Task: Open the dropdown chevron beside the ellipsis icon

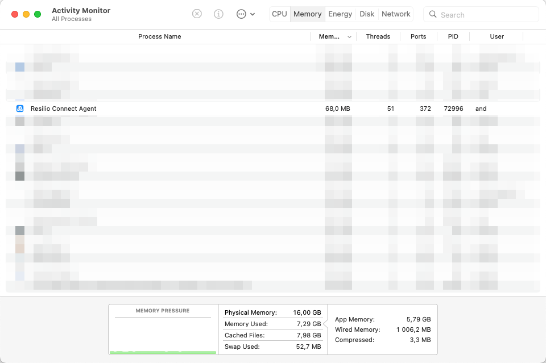Action: (x=252, y=14)
